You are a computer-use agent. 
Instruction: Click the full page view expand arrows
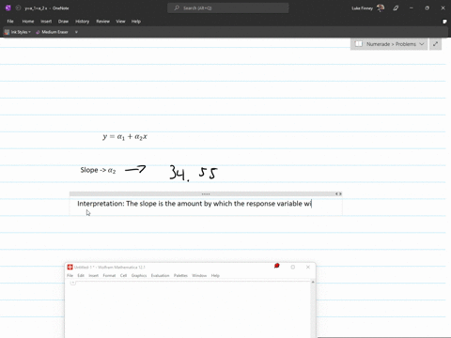click(435, 44)
